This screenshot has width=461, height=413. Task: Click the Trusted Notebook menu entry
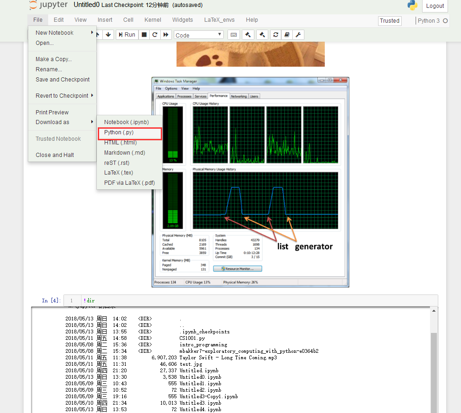coord(63,138)
